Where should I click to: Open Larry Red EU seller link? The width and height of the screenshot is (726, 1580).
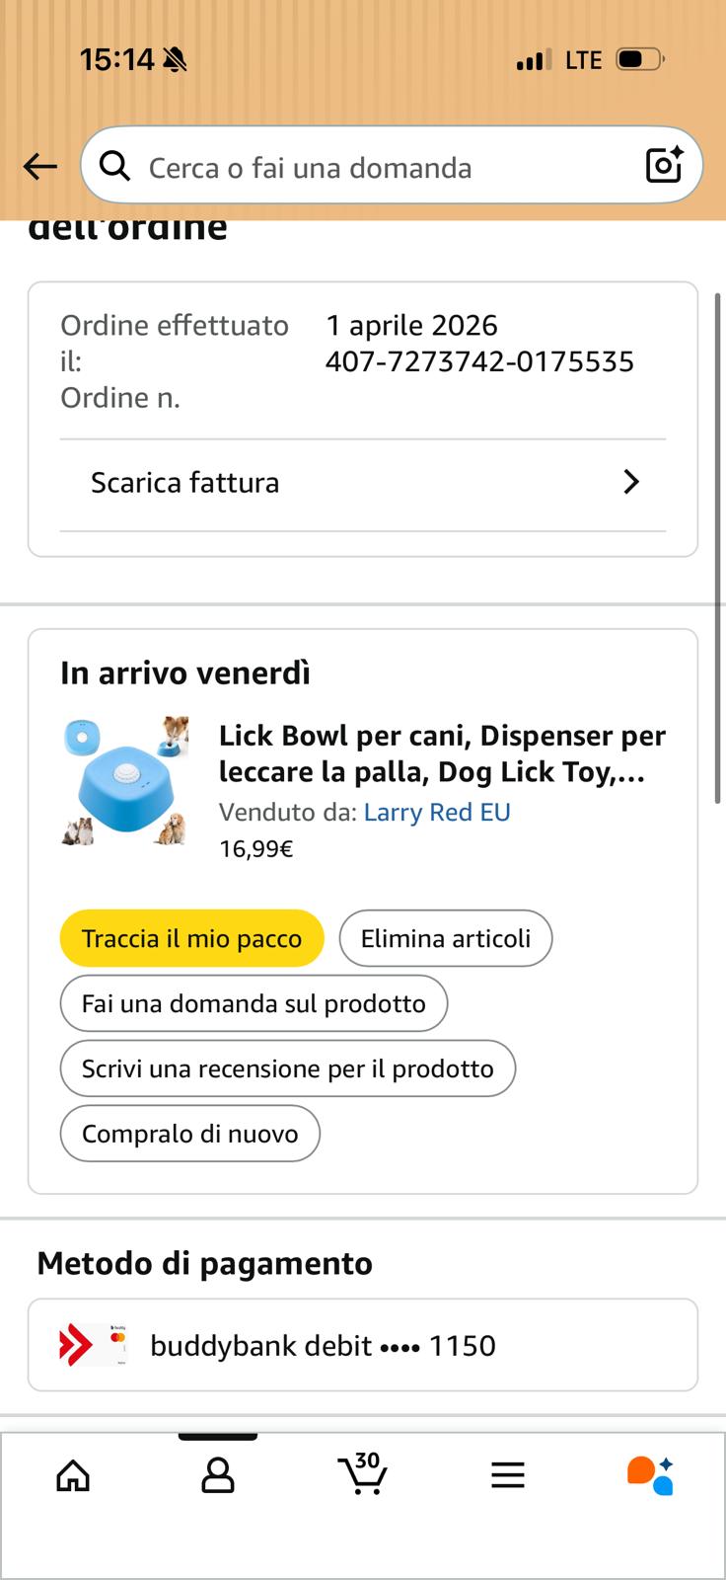point(437,812)
